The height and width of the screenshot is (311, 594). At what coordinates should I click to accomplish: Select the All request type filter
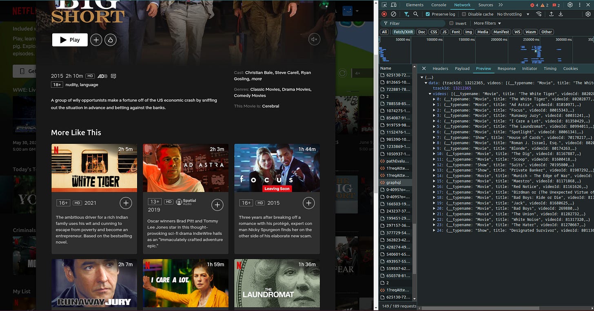pos(384,32)
